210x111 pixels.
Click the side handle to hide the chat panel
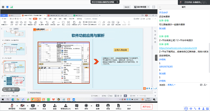156,58
